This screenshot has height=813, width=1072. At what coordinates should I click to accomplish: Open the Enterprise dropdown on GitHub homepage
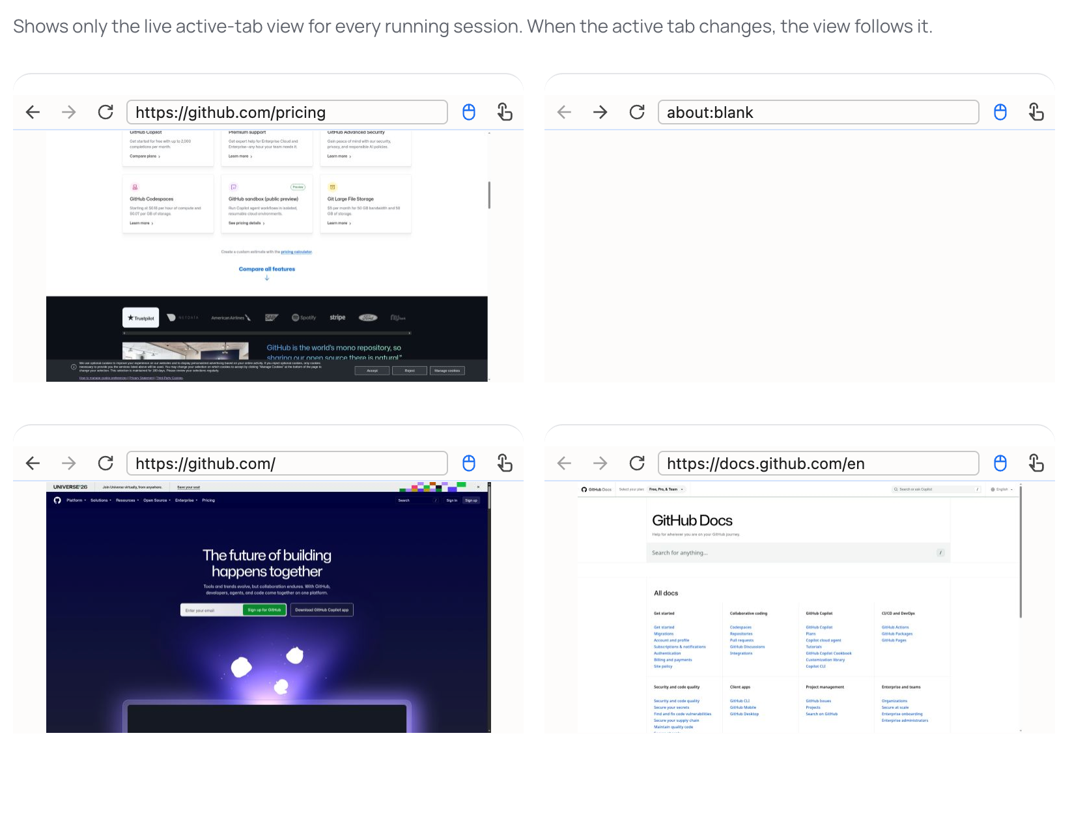point(186,500)
